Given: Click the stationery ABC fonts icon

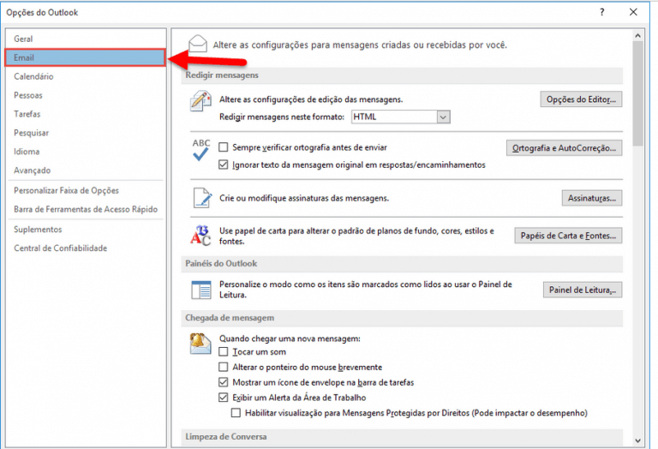Looking at the screenshot, I should point(200,235).
